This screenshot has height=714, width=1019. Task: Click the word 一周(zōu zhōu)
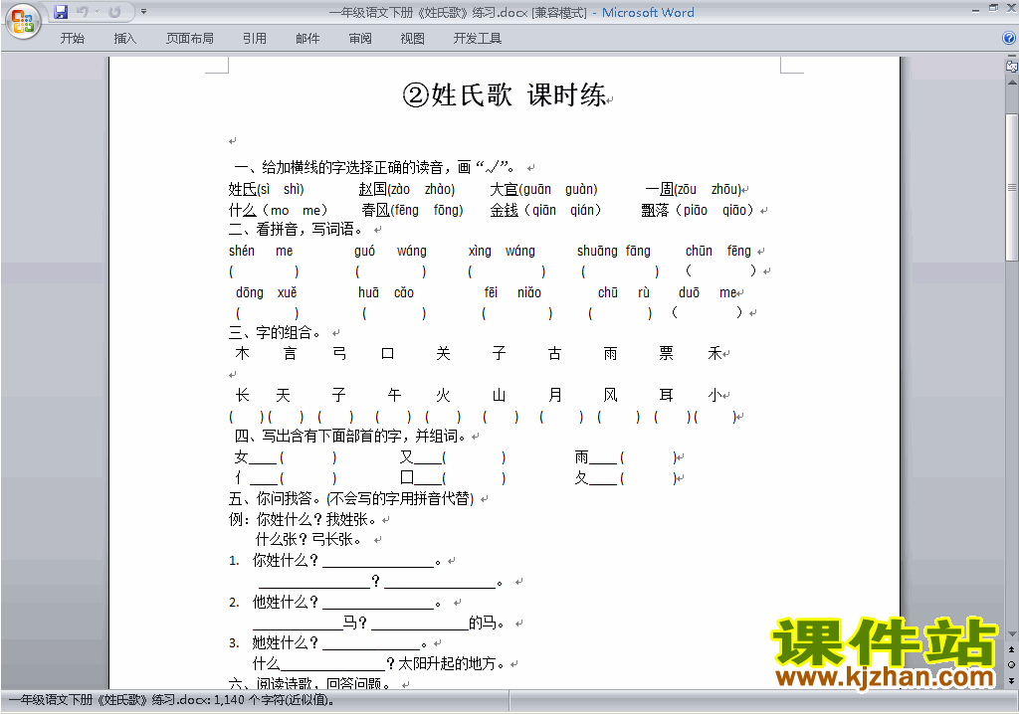point(693,190)
